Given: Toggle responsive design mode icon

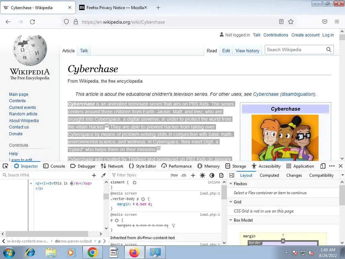Looking at the screenshot, I should coord(323,166).
